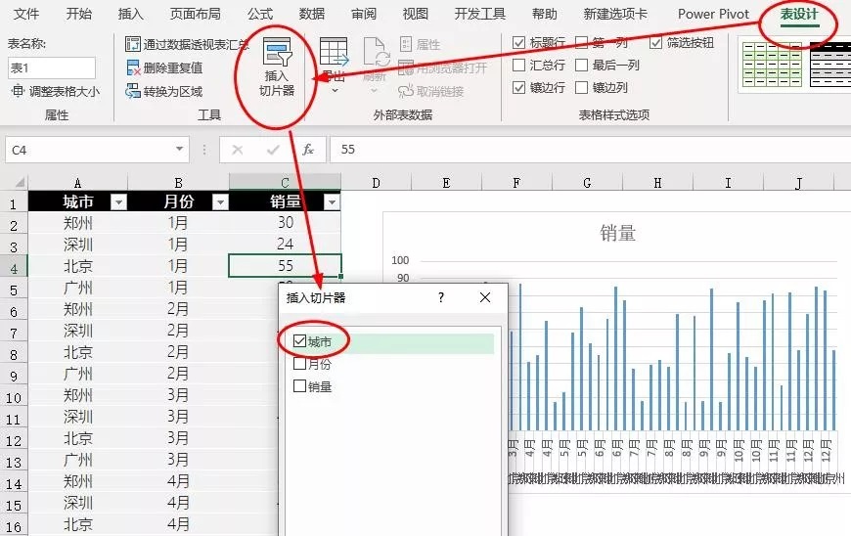Viewport: 851px width, 536px height.
Task: Click cell C4 containing 55
Action: (286, 265)
